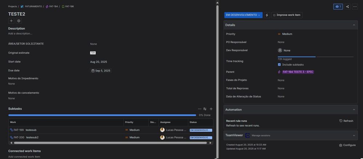363x159 pixels.
Task: Click the subtasks table right scroll arrow
Action: [x=211, y=143]
